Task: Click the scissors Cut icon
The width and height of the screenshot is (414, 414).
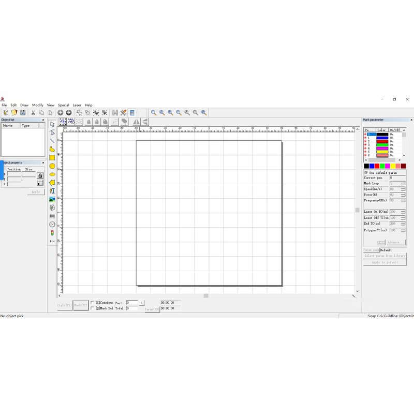Action: [x=33, y=112]
